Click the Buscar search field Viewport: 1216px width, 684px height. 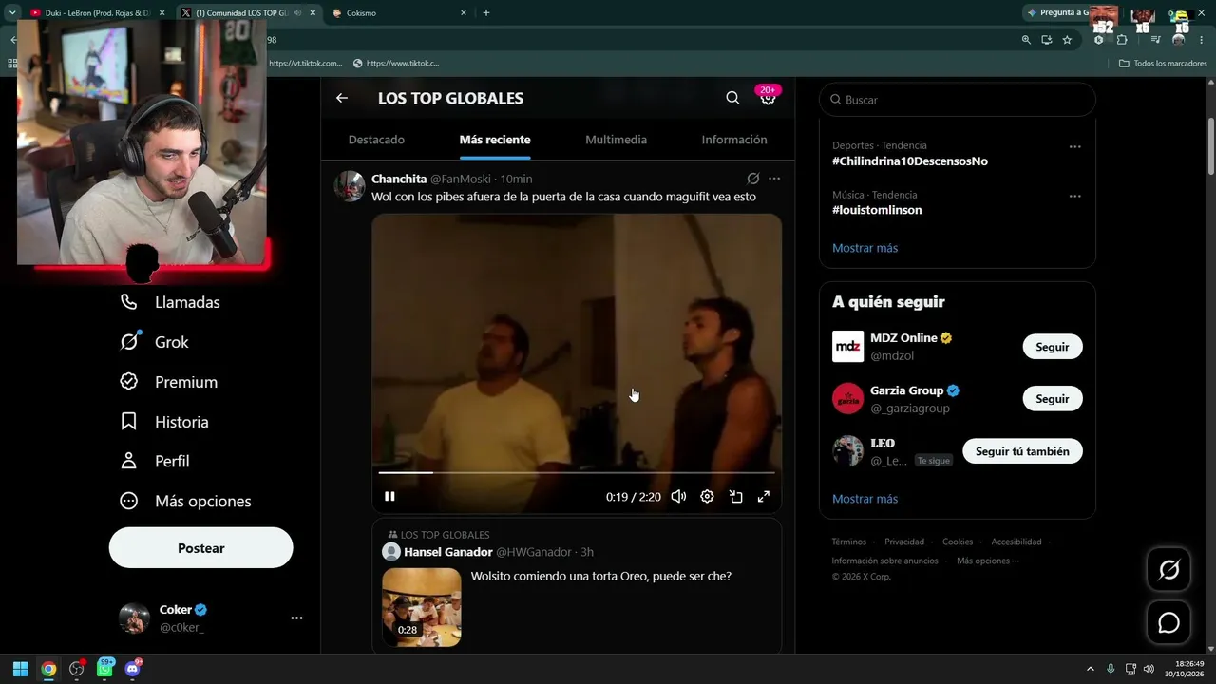(957, 100)
